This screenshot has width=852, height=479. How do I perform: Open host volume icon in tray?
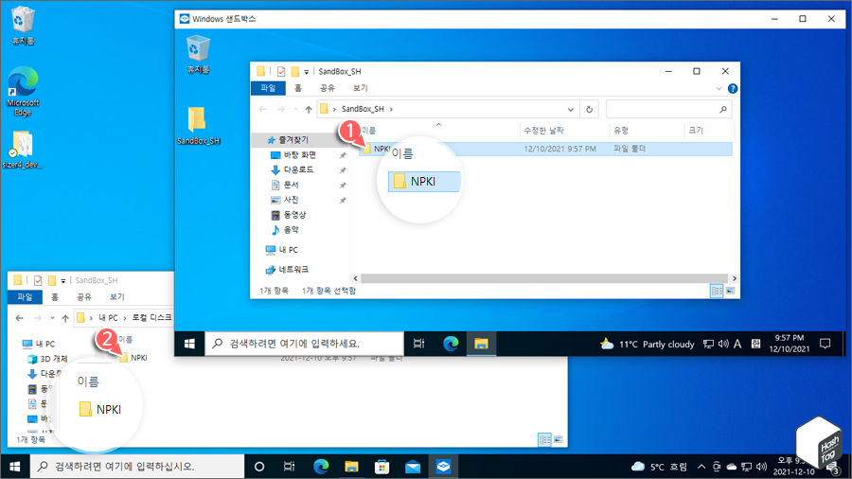pos(761,467)
